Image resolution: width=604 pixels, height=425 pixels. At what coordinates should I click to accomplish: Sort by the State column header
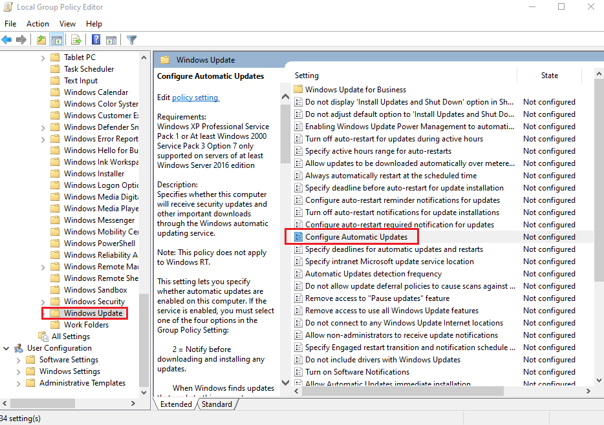(x=549, y=76)
